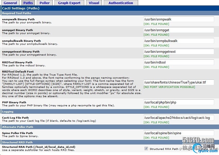Click the "OK: FILE FOUND" status under snmpget
The width and height of the screenshot is (219, 155).
pyautogui.click(x=156, y=35)
